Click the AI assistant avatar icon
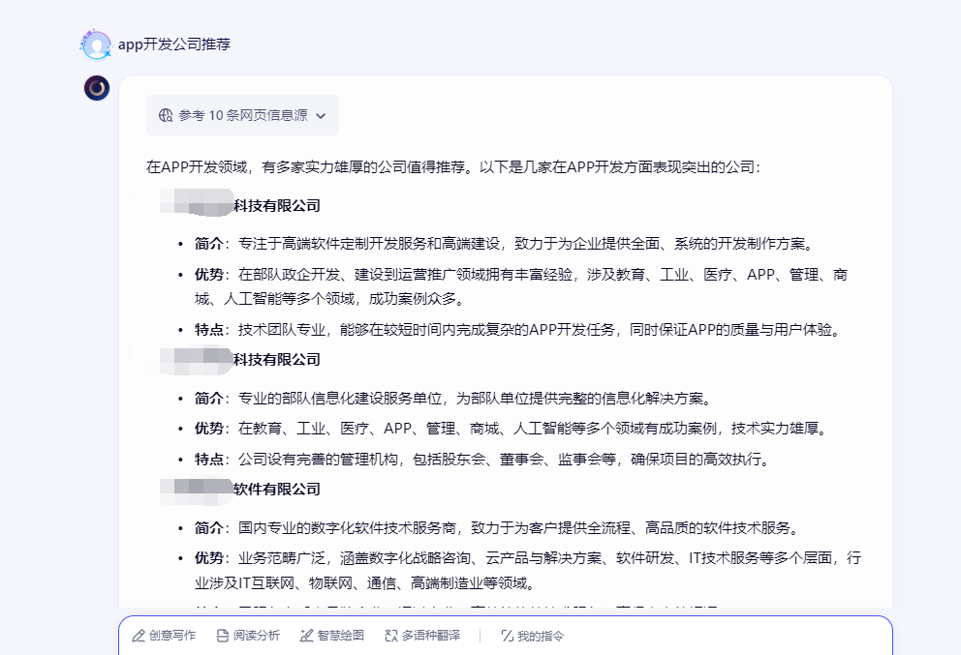 click(97, 88)
